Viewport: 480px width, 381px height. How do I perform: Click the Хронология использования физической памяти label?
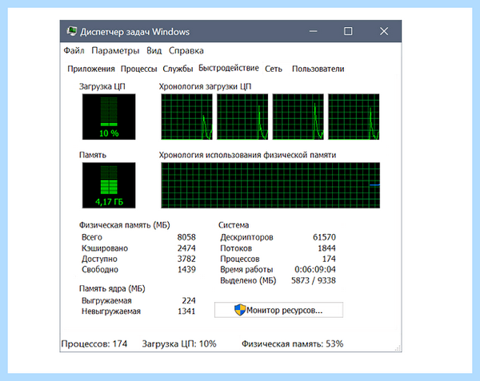tap(247, 155)
